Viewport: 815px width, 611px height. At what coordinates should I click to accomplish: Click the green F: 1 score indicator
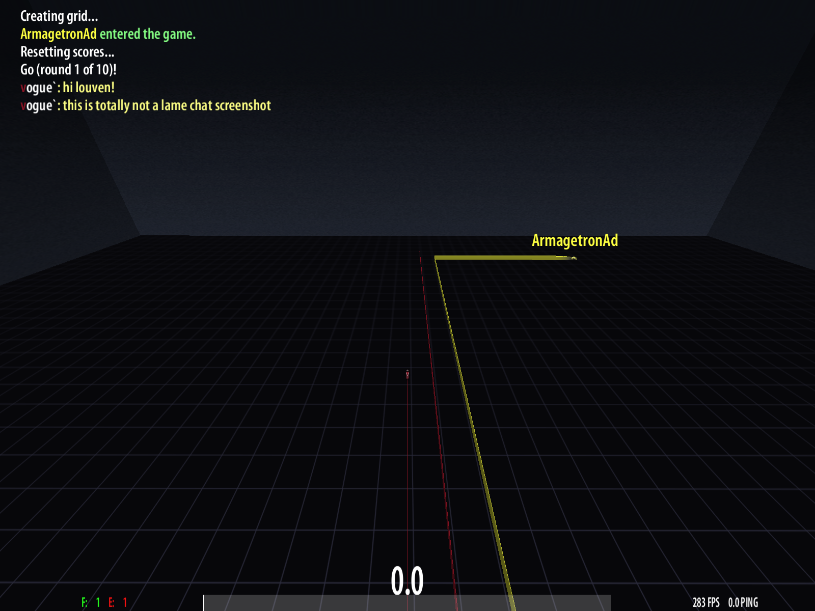[91, 602]
